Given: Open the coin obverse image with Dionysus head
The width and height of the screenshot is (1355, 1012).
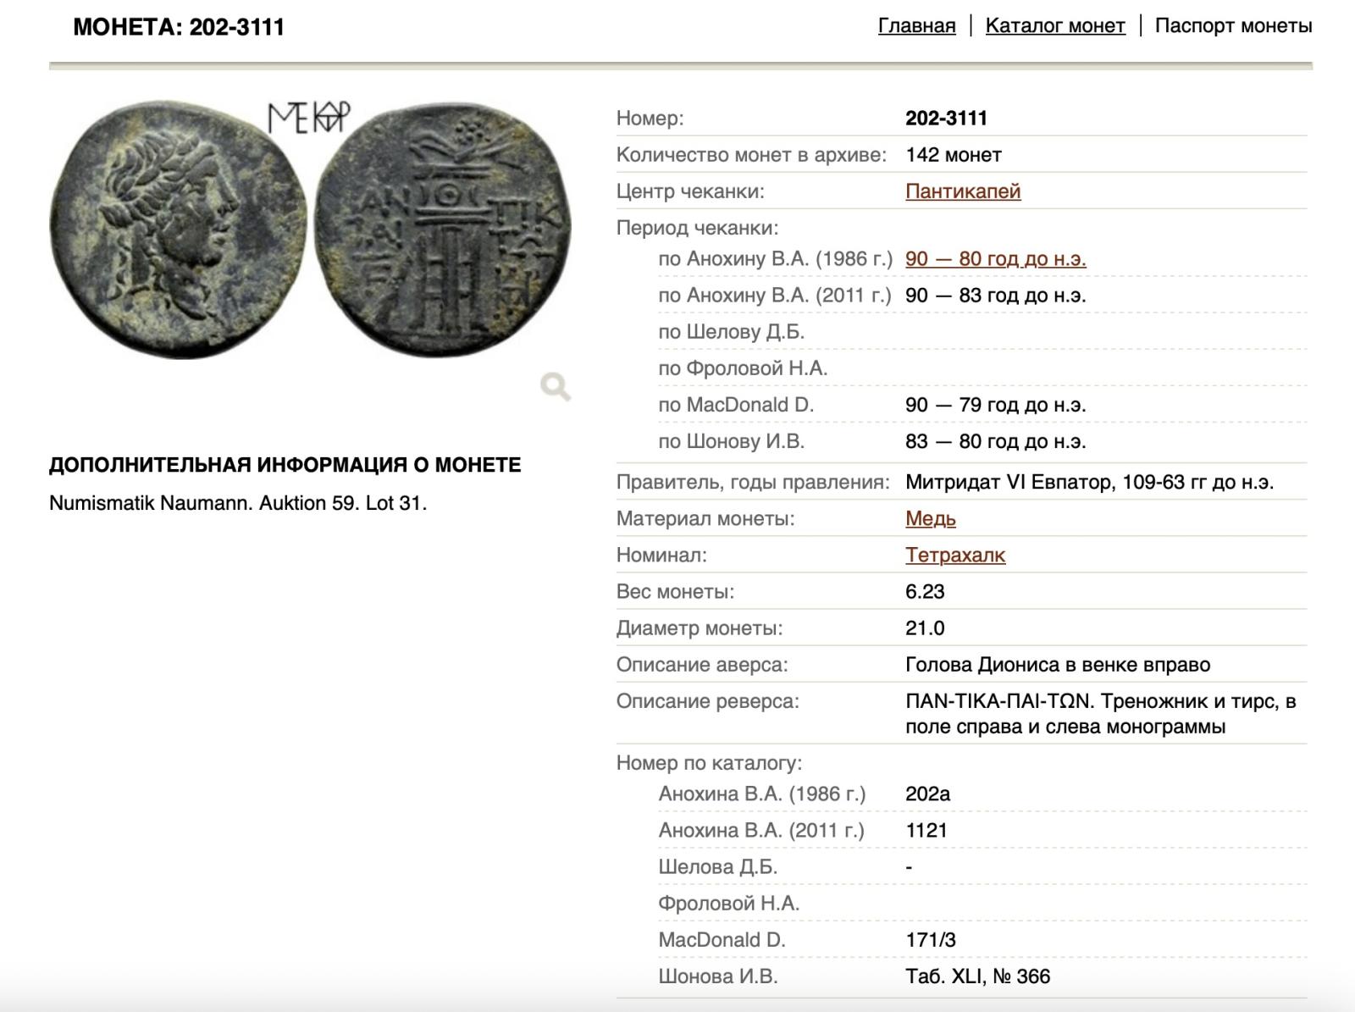Looking at the screenshot, I should coord(179,230).
